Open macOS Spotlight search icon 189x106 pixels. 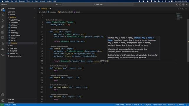pos(169,1)
